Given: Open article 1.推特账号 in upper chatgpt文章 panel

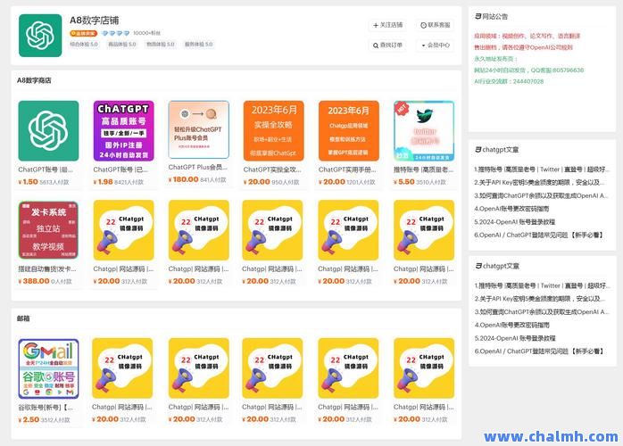Looking at the screenshot, I should point(541,169).
